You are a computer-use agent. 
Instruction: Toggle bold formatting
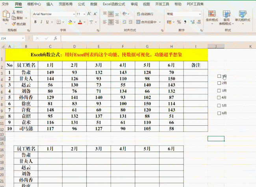[x=35, y=22]
